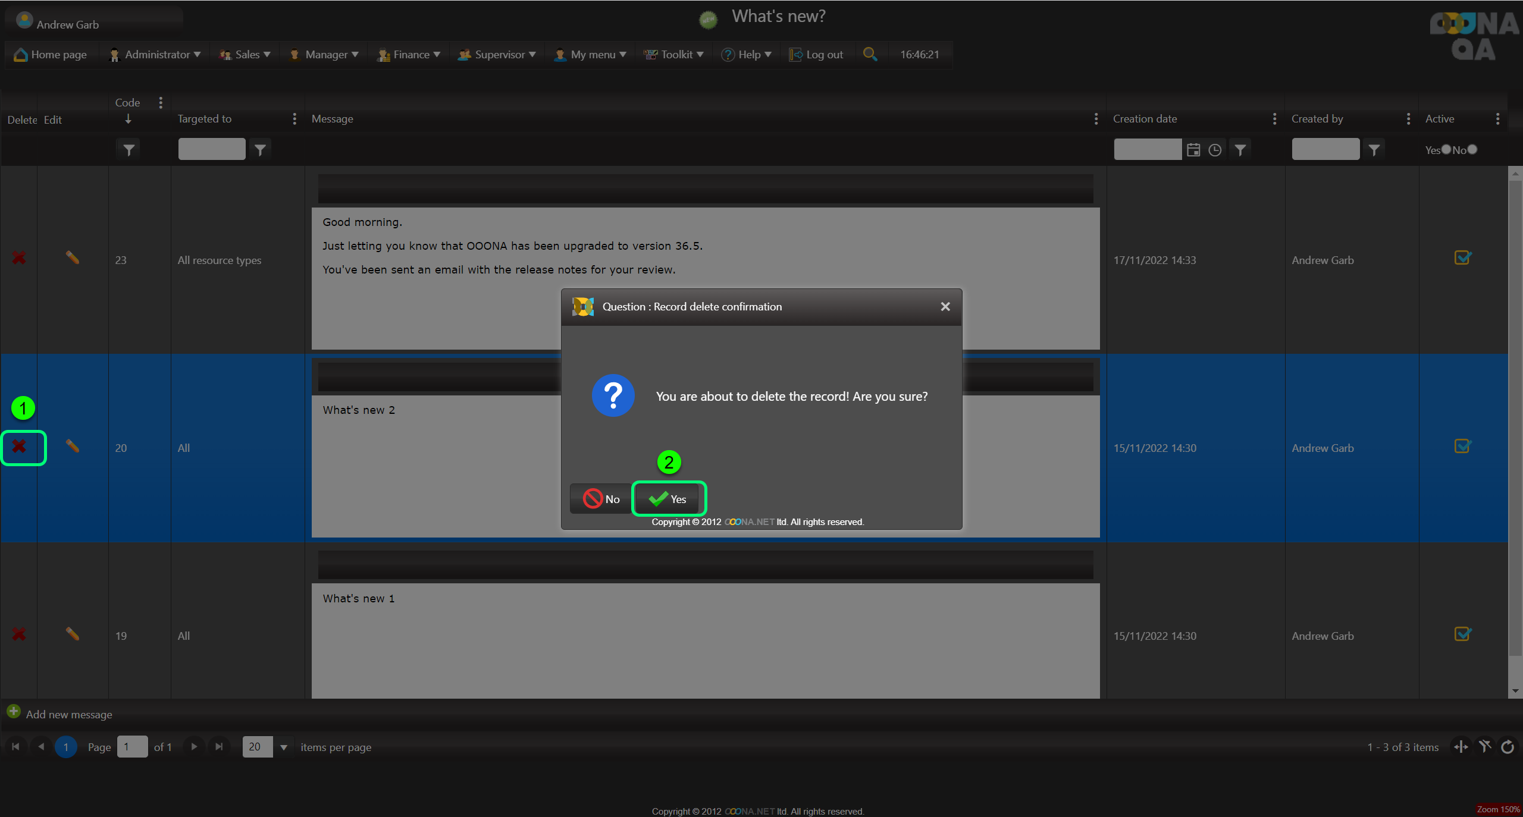This screenshot has height=817, width=1523.
Task: Open the items per page dropdown
Action: coord(284,747)
